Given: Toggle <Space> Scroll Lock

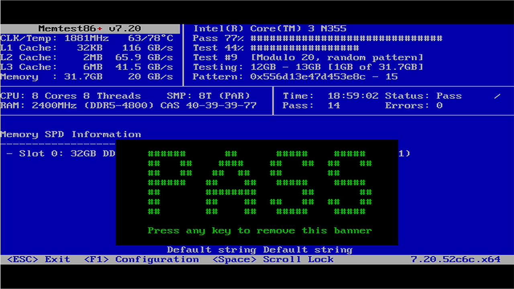Looking at the screenshot, I should click(x=273, y=259).
